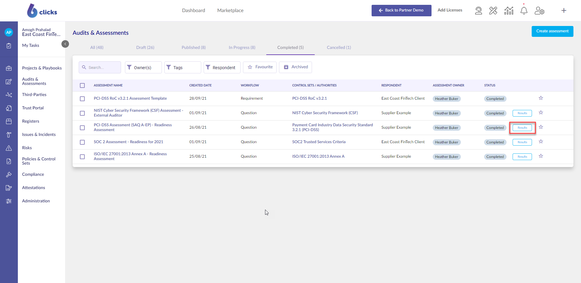Open the Trust Portal sidebar icon
Screen dimensions: 581x283
(9, 108)
